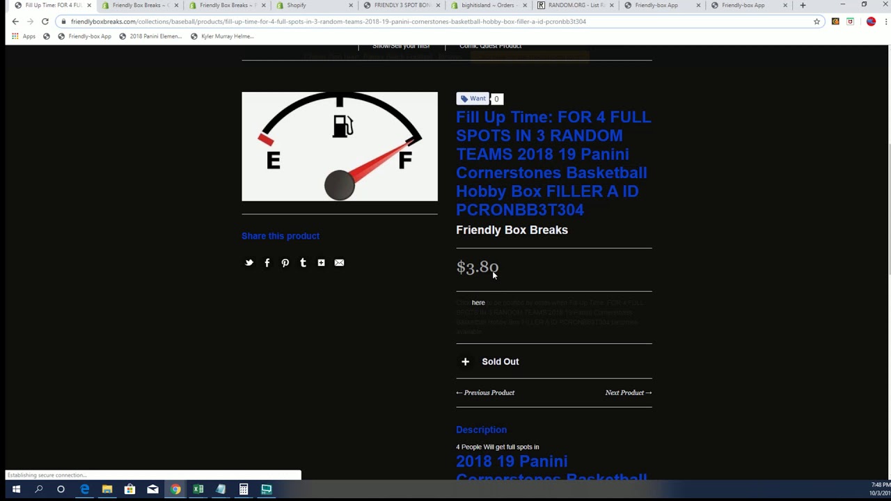The height and width of the screenshot is (501, 891).
Task: Click the address bar URL
Action: click(x=329, y=22)
